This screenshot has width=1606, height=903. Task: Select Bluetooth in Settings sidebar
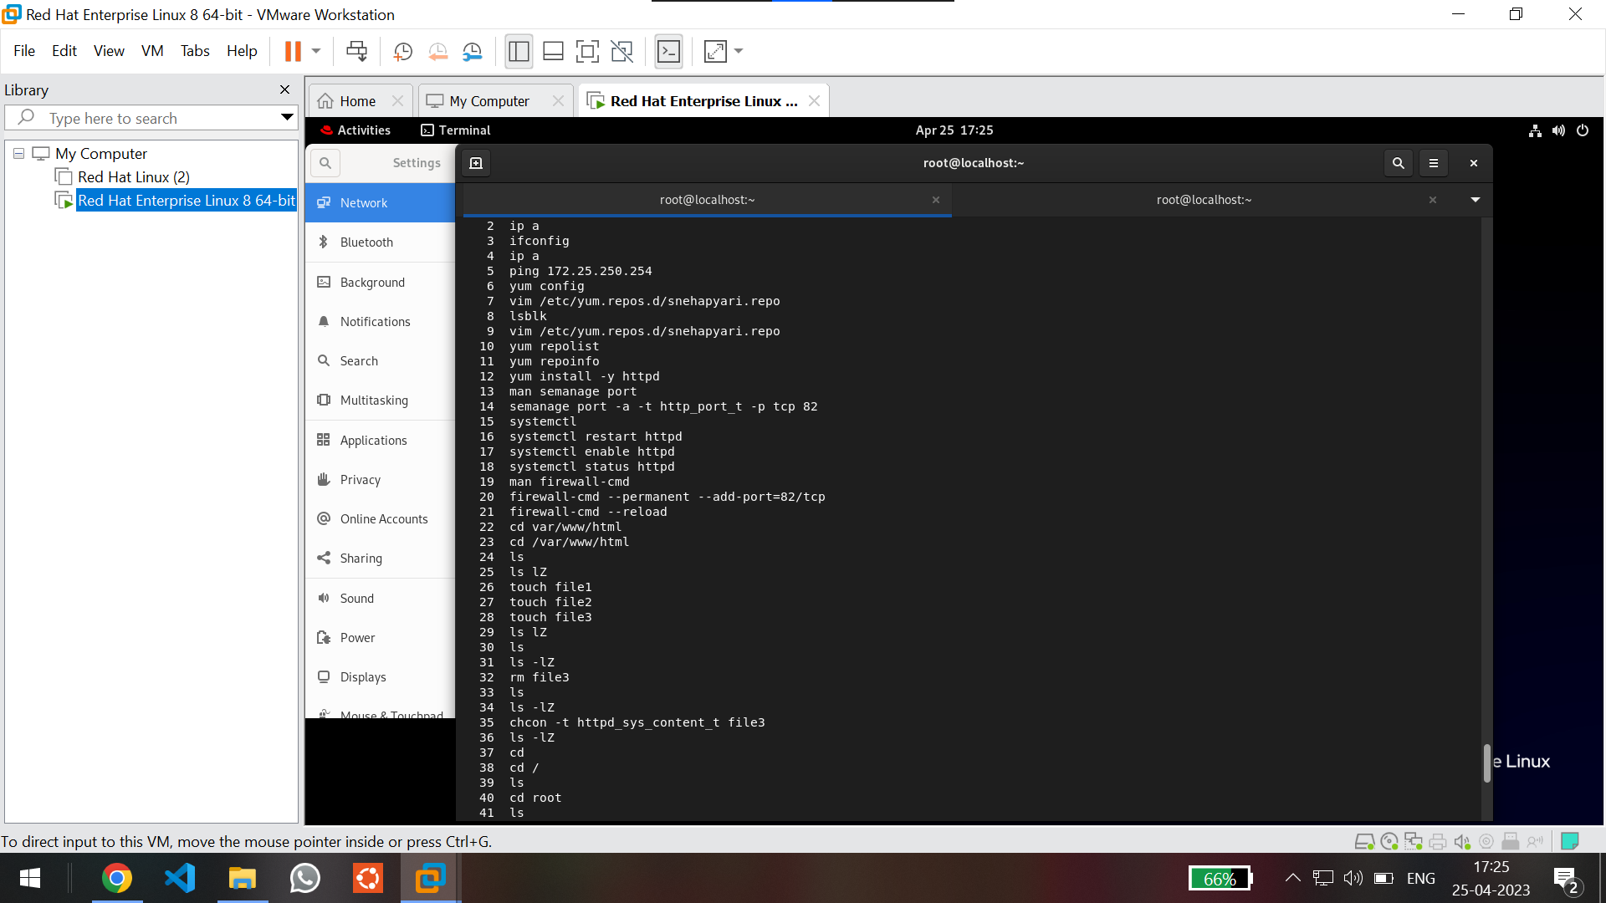click(x=366, y=242)
